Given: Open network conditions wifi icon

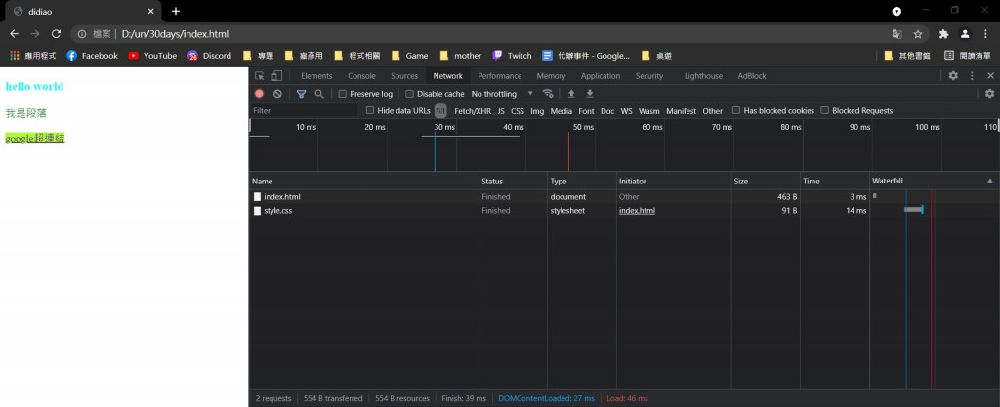Looking at the screenshot, I should click(547, 94).
